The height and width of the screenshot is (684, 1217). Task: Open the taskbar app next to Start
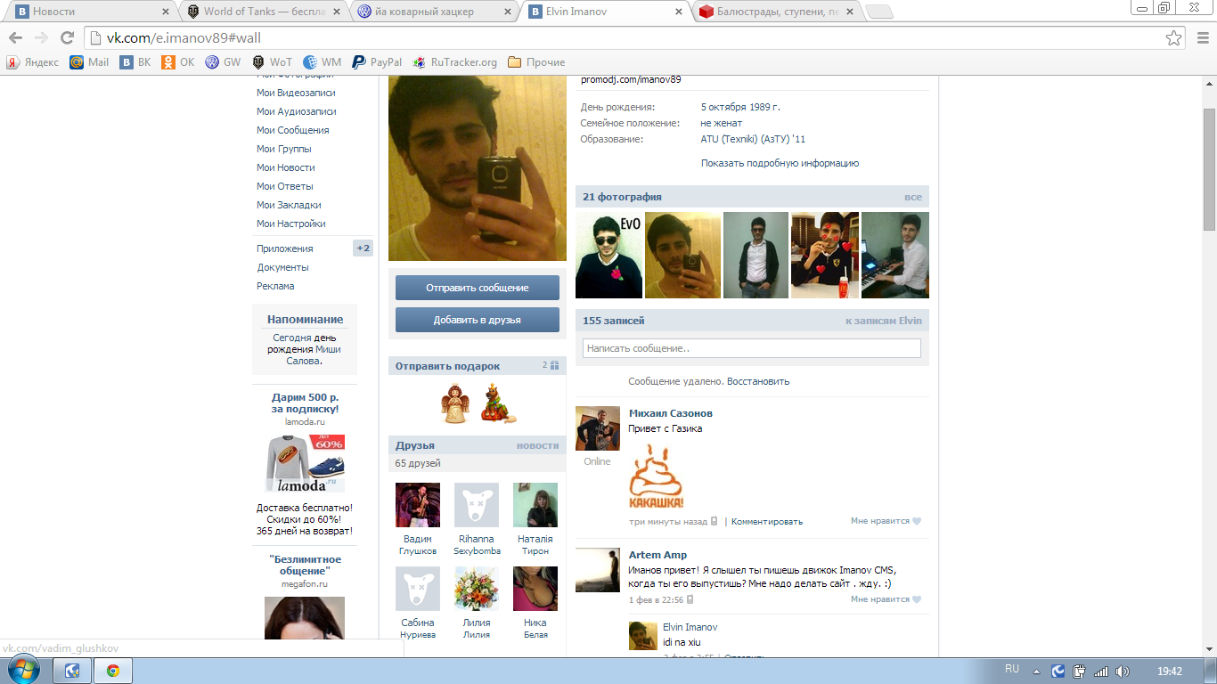point(72,671)
